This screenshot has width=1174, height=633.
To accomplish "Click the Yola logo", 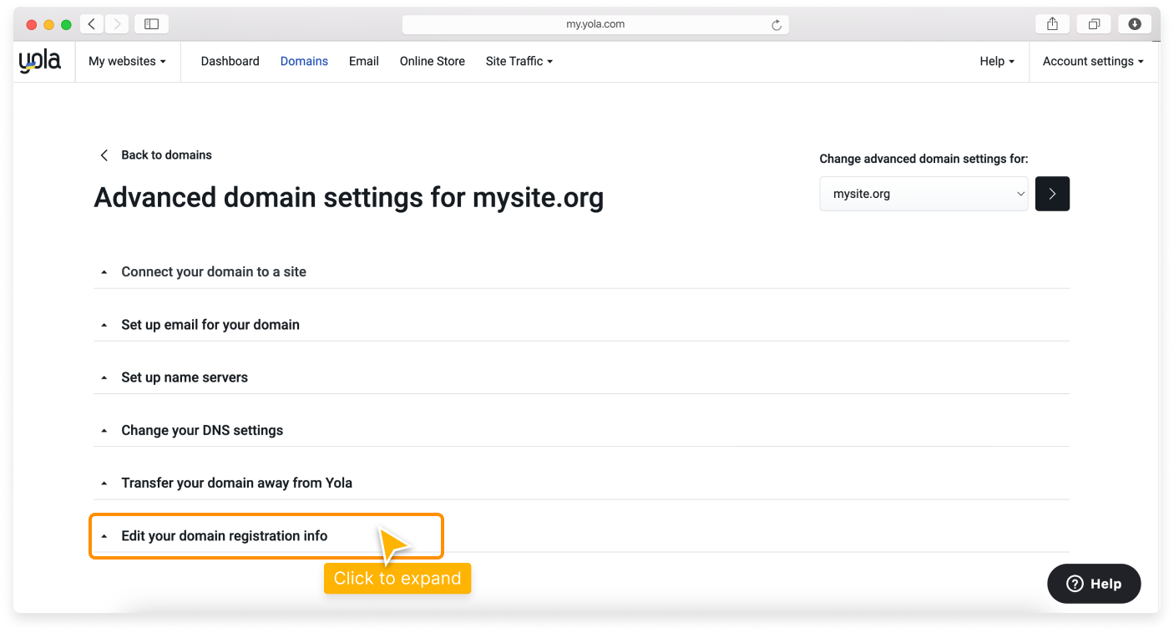I will coord(38,59).
